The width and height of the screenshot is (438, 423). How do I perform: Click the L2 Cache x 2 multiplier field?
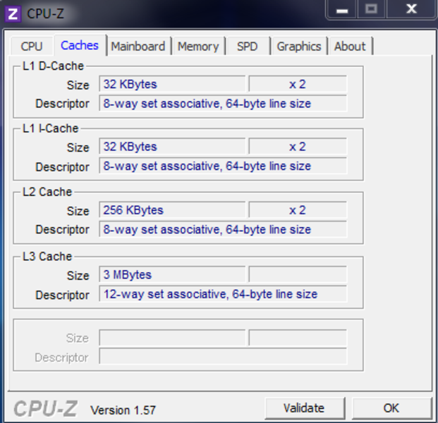[298, 209]
